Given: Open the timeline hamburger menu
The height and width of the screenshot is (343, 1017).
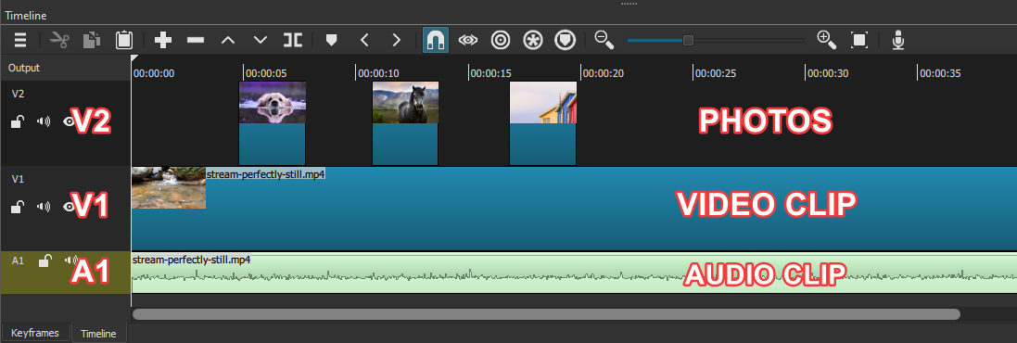Looking at the screenshot, I should tap(20, 40).
